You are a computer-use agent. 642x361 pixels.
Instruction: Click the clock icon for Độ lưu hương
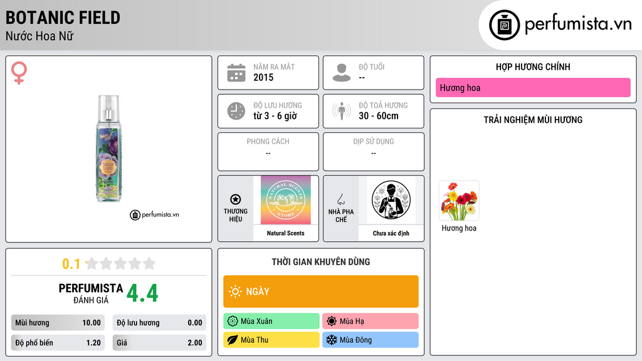point(236,111)
